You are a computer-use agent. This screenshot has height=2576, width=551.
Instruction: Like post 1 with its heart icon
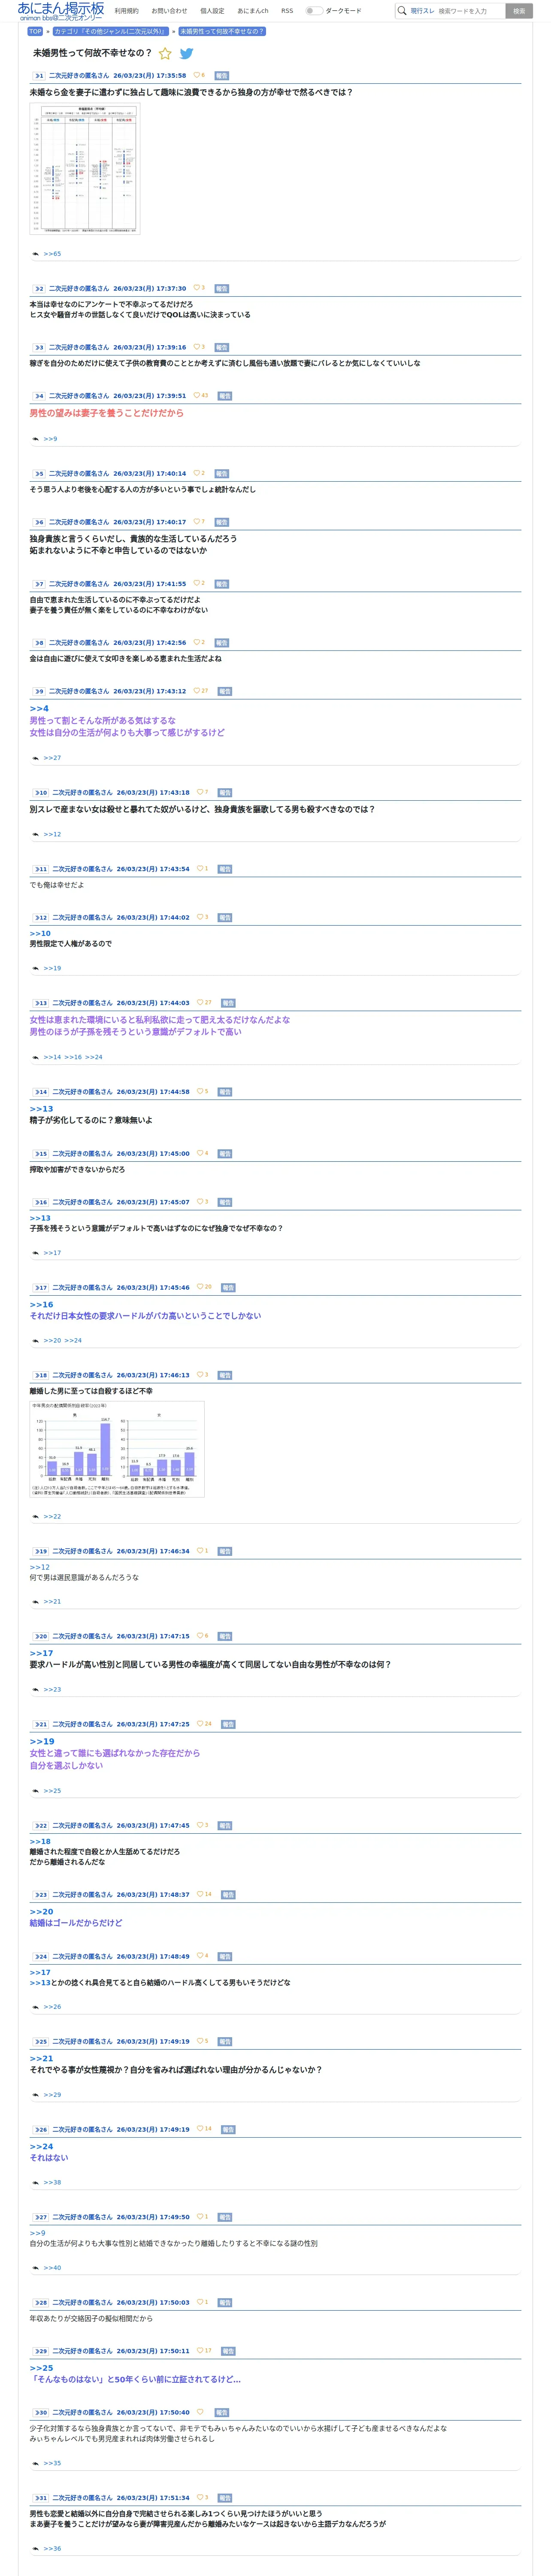coord(196,75)
